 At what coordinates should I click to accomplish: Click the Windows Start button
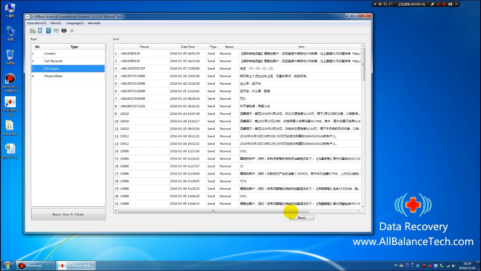(8, 265)
